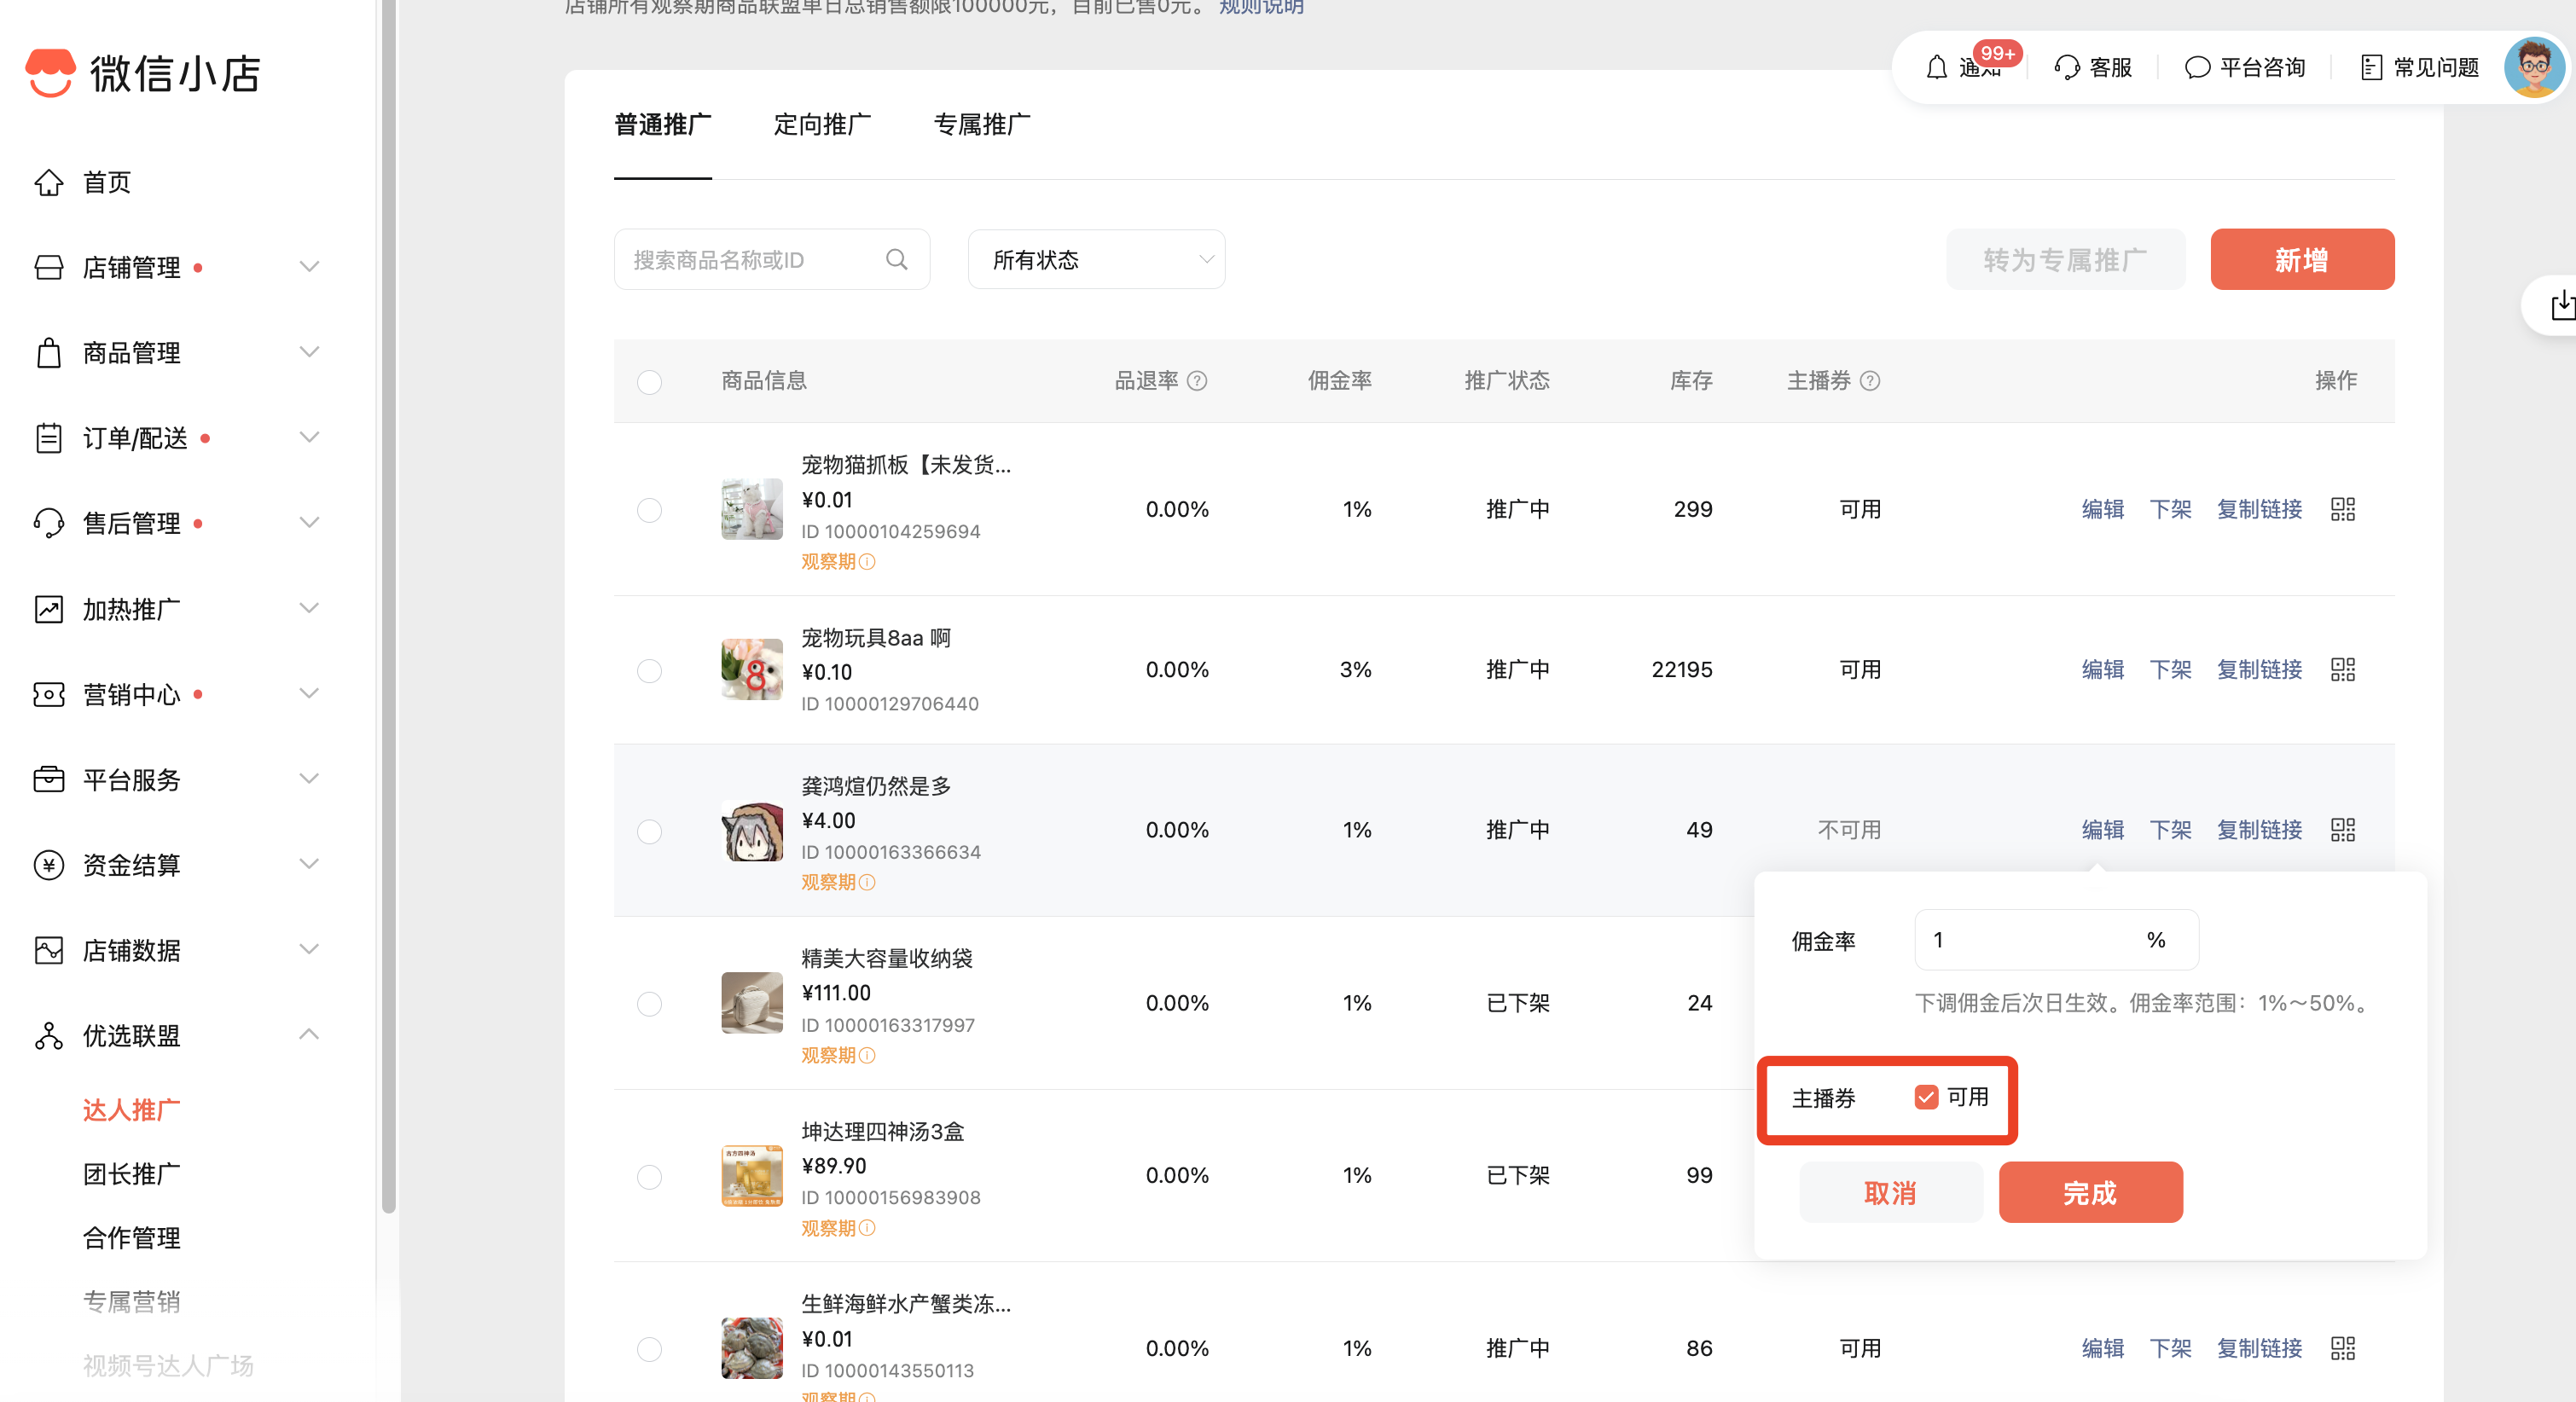The height and width of the screenshot is (1402, 2576).
Task: Toggle the select-all circle in table header
Action: (649, 382)
